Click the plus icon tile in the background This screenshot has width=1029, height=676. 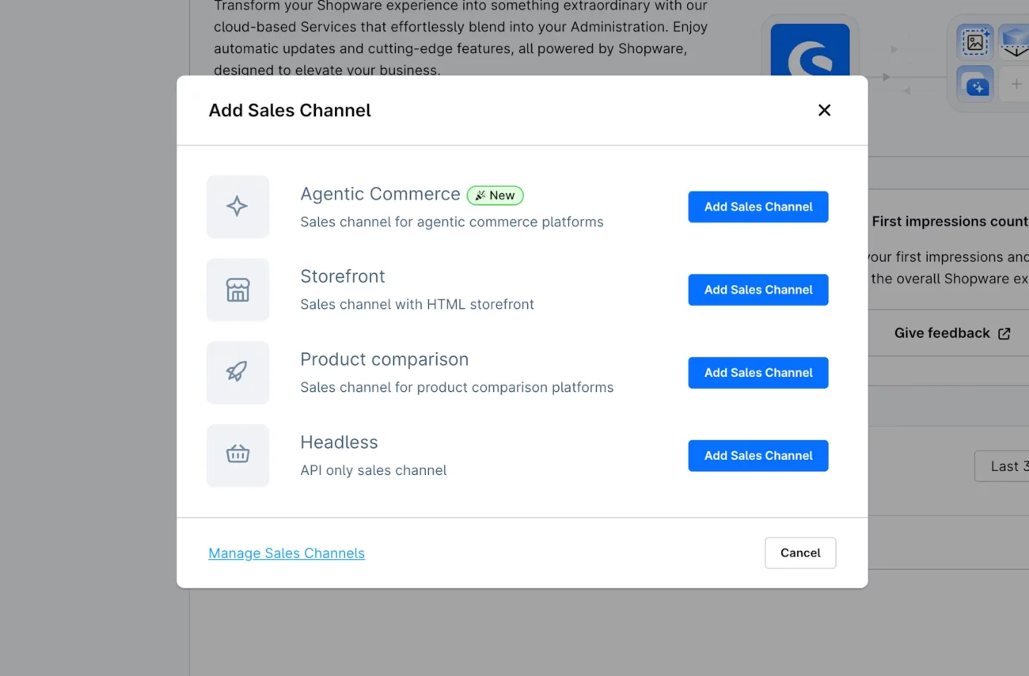pyautogui.click(x=1015, y=84)
